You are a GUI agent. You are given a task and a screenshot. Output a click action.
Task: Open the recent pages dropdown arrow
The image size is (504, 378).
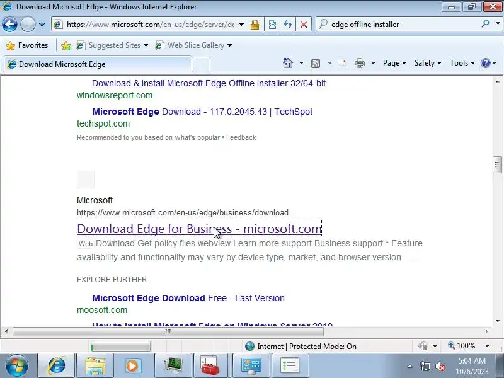pos(42,25)
